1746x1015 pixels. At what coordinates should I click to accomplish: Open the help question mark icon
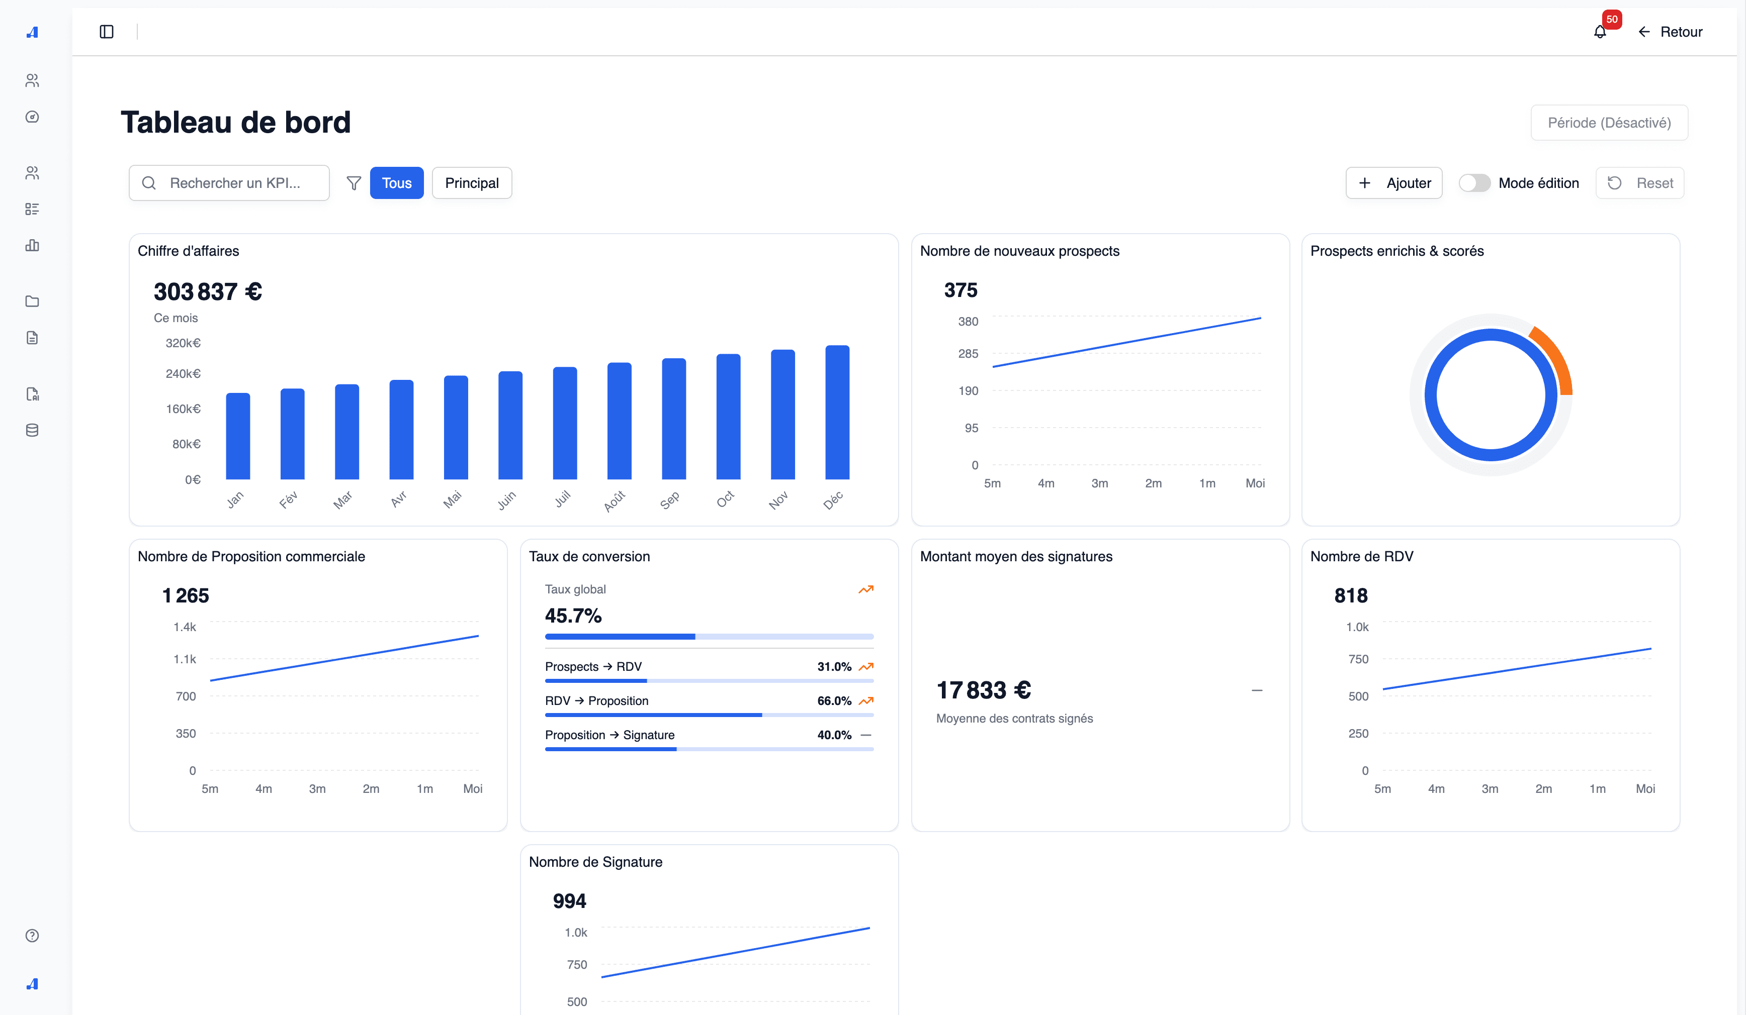coord(33,936)
